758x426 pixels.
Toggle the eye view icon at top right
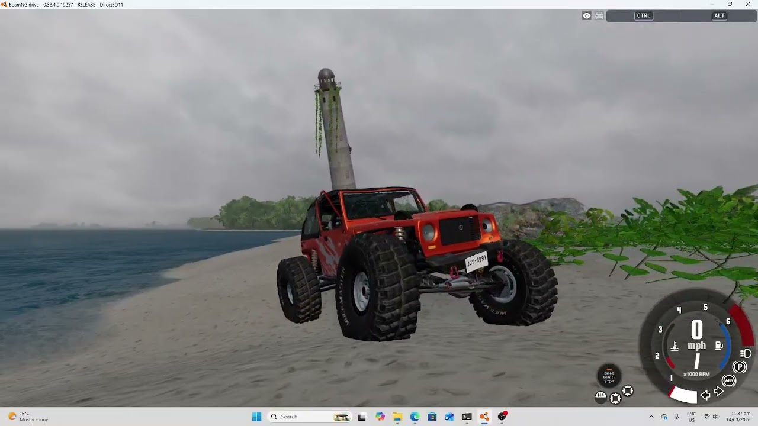coord(586,16)
